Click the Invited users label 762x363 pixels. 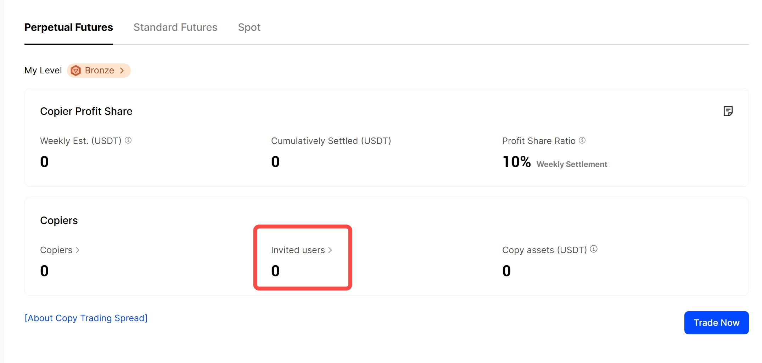pos(298,250)
